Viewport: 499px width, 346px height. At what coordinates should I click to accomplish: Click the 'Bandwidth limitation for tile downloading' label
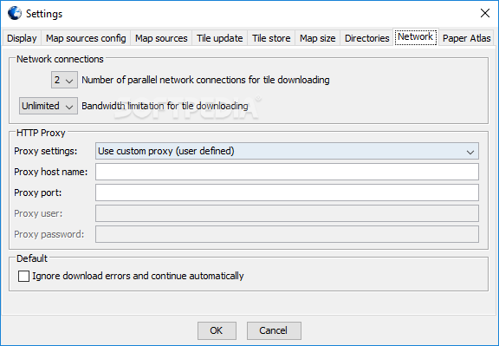coord(165,106)
